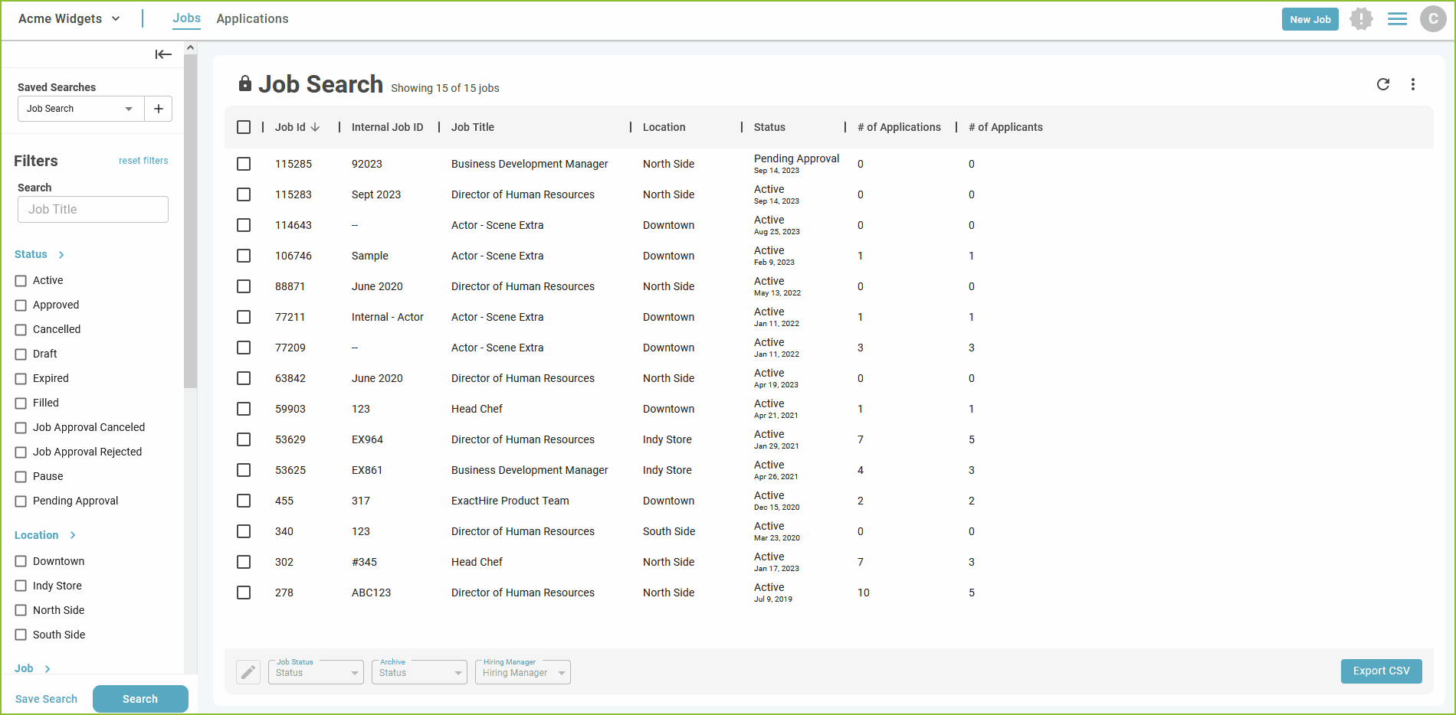Check the North Side location filter
Viewport: 1456px width, 715px height.
[21, 611]
